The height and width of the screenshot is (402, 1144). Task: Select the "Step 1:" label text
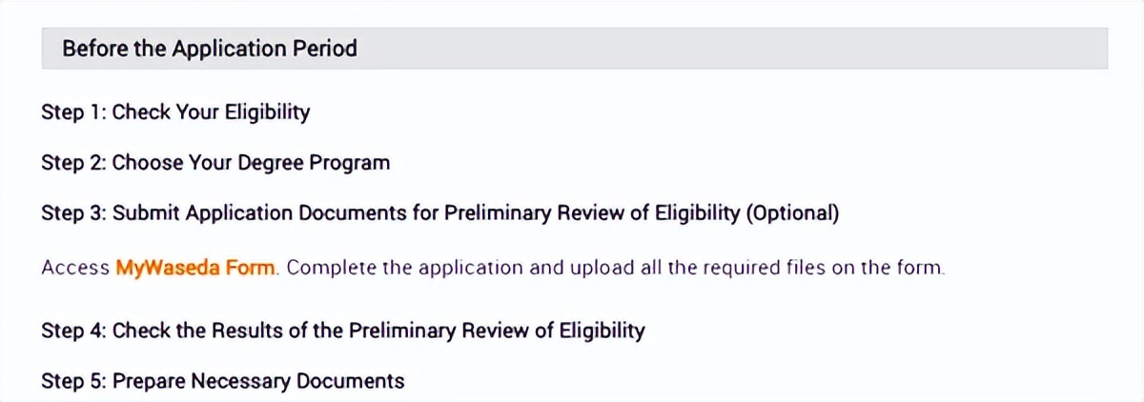click(x=73, y=112)
